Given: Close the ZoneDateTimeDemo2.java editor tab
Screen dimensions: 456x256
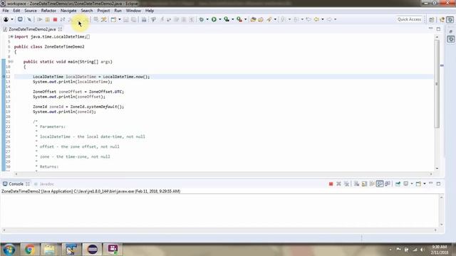Looking at the screenshot, I should [x=60, y=29].
